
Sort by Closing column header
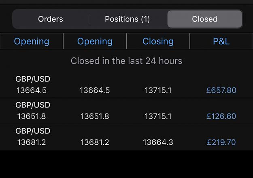tap(158, 41)
